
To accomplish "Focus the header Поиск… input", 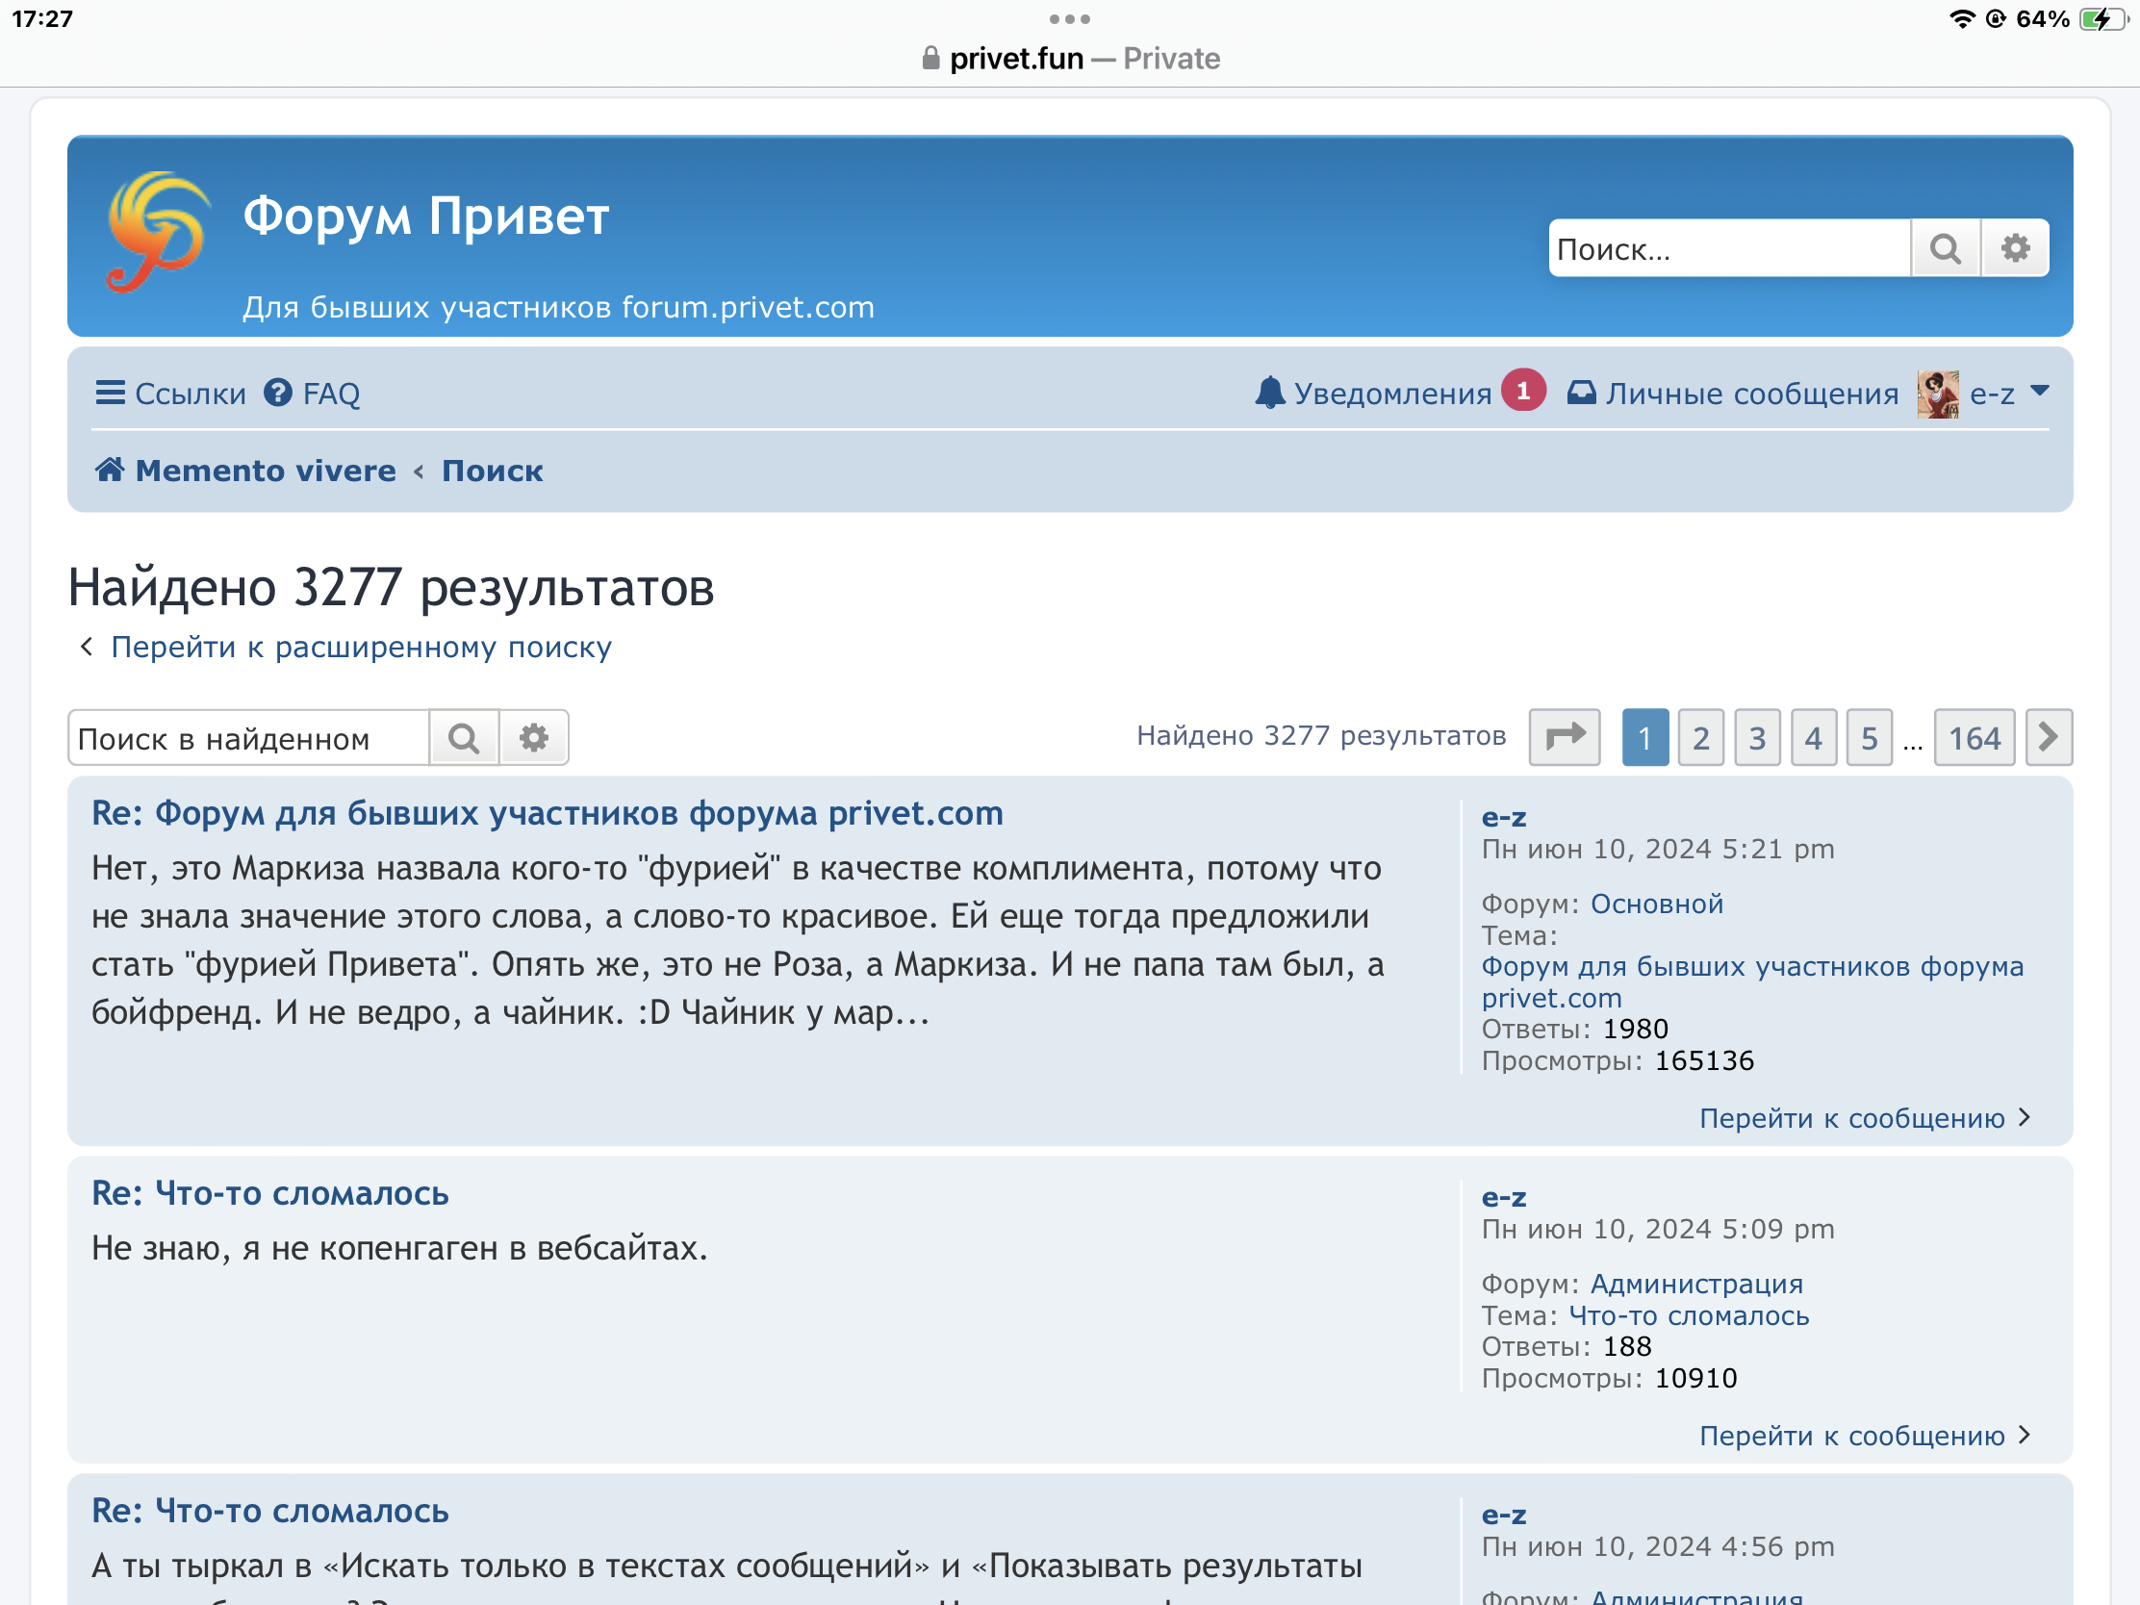I will (1729, 248).
